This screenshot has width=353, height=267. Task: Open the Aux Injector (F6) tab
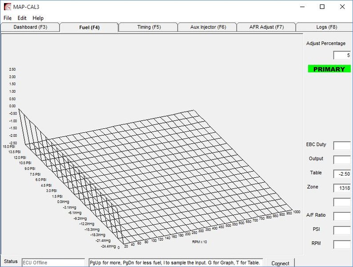pyautogui.click(x=208, y=27)
